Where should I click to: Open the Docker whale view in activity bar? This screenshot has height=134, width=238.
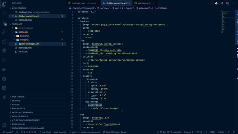pos(4,70)
